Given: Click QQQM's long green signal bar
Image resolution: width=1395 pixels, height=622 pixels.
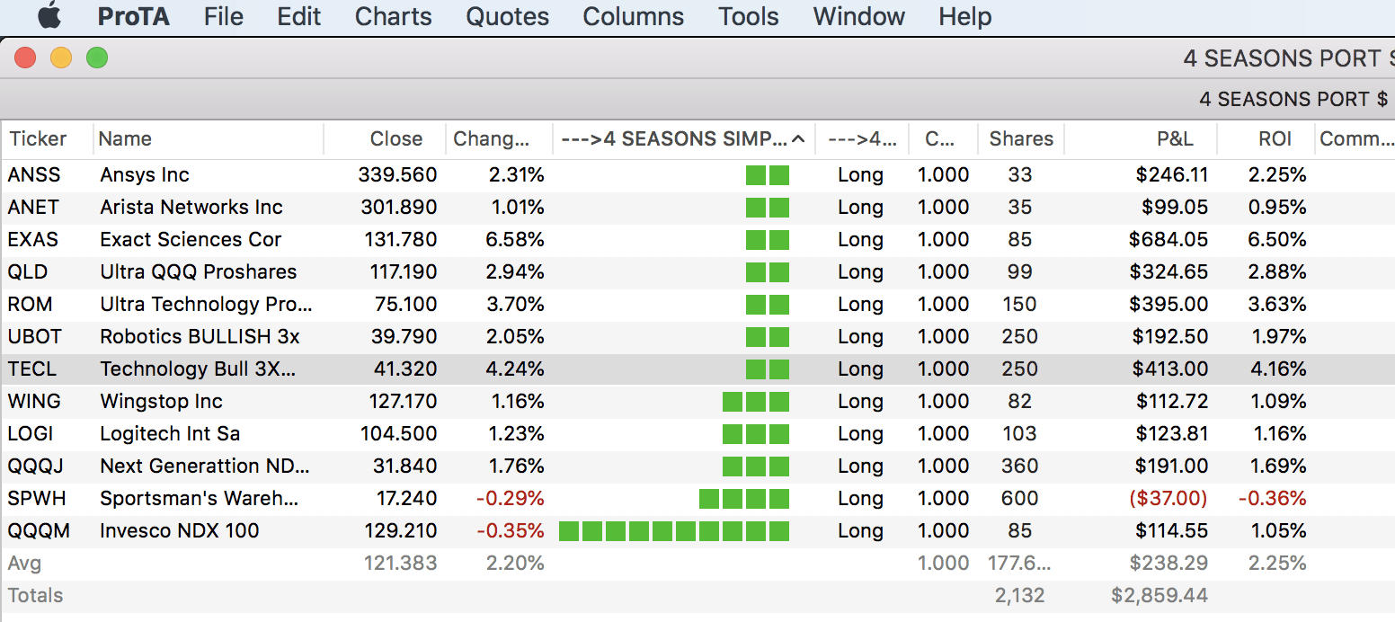Looking at the screenshot, I should (673, 531).
